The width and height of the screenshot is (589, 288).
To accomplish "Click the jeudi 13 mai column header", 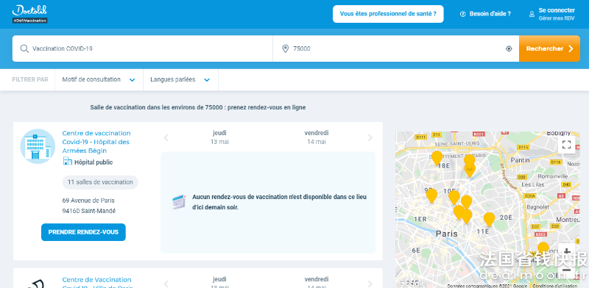I will [219, 137].
